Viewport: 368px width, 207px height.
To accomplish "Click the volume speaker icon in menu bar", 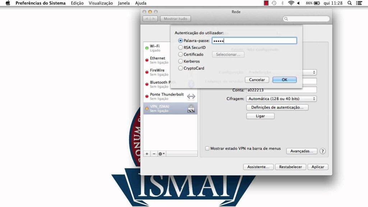I will click(x=299, y=3).
